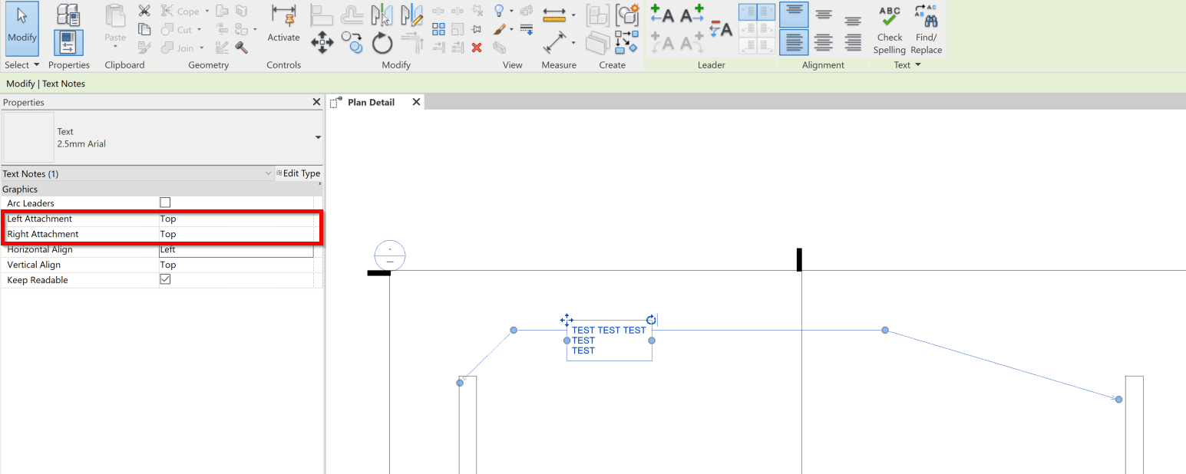Activate the Move tool in Modify panel

[322, 44]
